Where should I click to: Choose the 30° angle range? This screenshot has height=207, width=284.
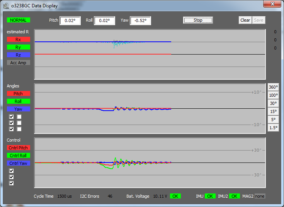coord(273,103)
